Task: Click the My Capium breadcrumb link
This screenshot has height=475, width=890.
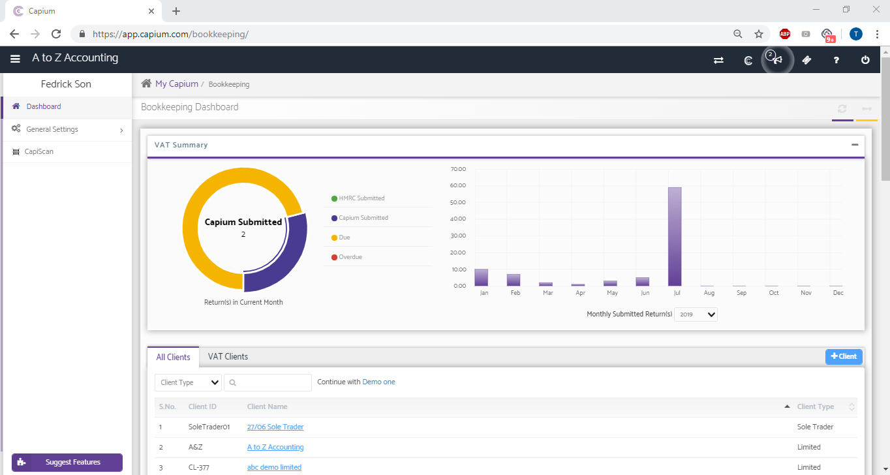Action: 177,84
